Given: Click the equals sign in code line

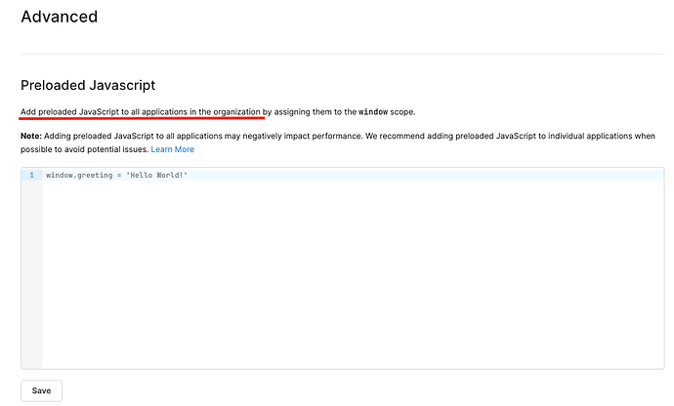Looking at the screenshot, I should (x=116, y=175).
